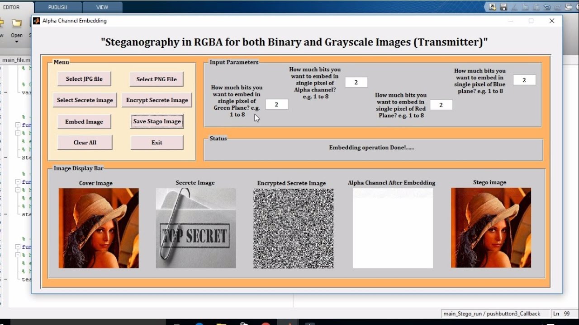Click the 'Image Display Bar' panel label
The image size is (579, 325).
79,168
